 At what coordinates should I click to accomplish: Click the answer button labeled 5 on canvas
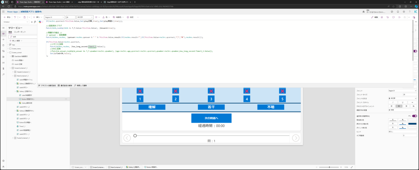(x=282, y=99)
